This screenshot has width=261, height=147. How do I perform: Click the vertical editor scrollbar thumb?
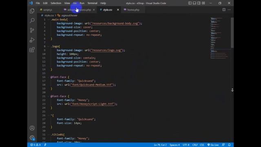[x=232, y=33]
